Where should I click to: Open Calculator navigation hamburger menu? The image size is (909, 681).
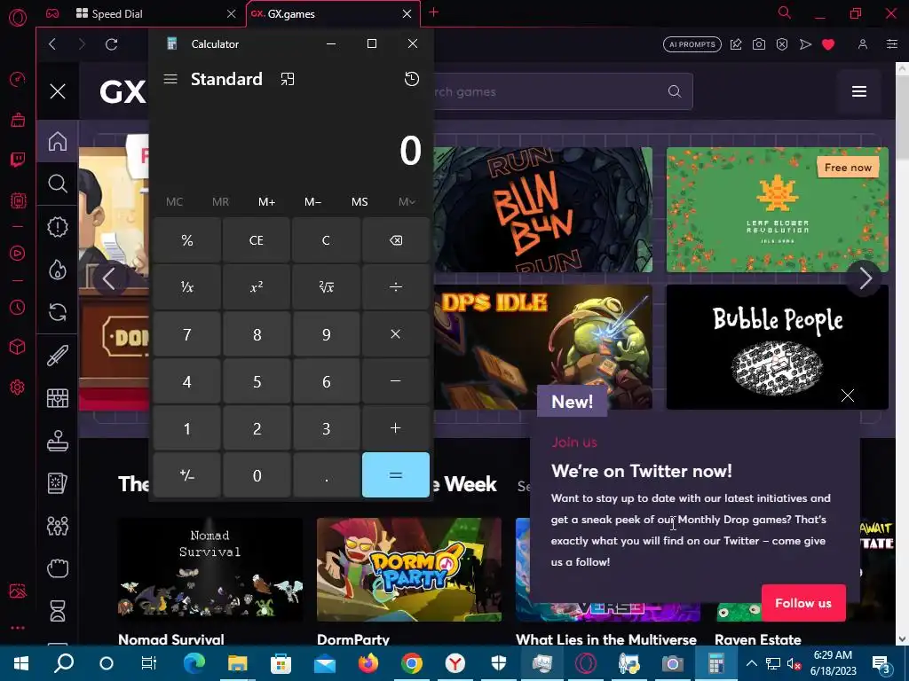(x=170, y=79)
